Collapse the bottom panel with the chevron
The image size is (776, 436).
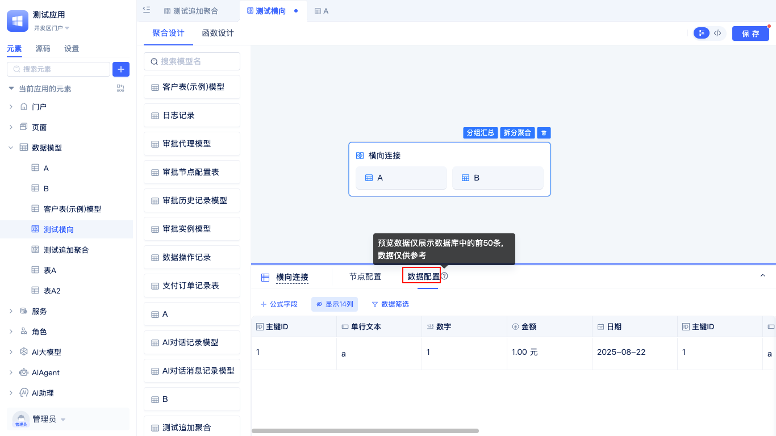(x=763, y=276)
